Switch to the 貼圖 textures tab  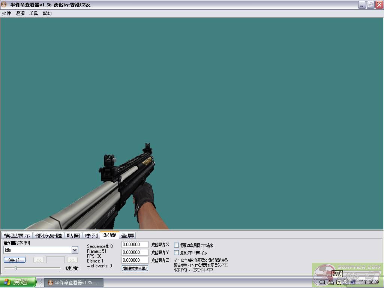(x=73, y=235)
